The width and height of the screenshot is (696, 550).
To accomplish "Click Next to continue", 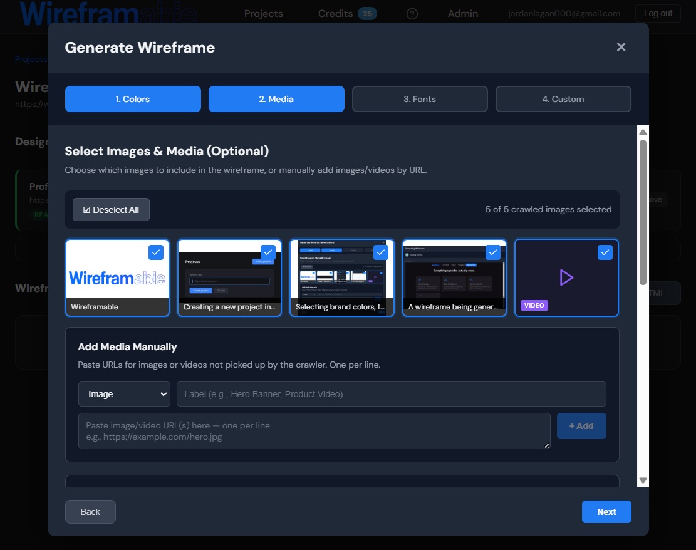I will [x=606, y=512].
